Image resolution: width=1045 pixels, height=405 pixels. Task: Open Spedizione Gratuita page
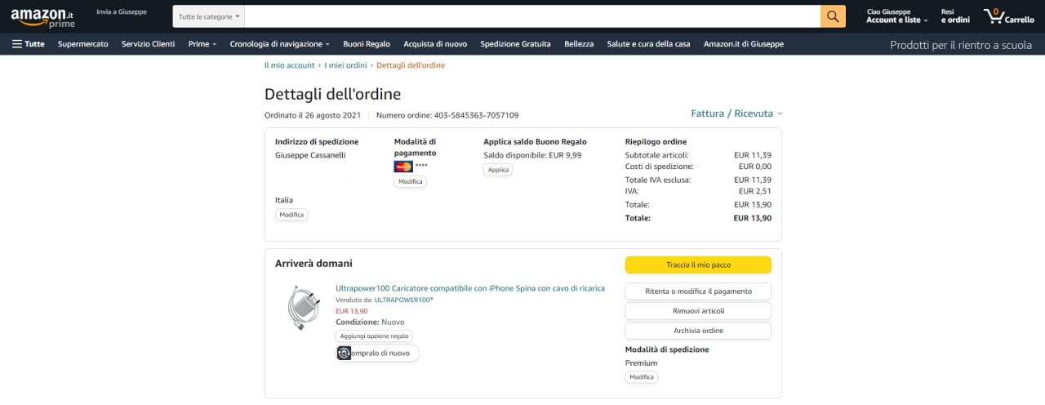515,44
